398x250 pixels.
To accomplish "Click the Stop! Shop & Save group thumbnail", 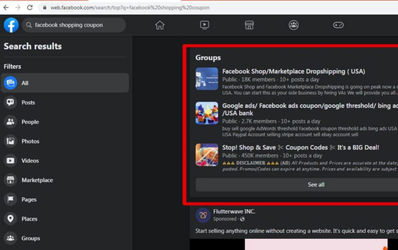I will [x=207, y=155].
